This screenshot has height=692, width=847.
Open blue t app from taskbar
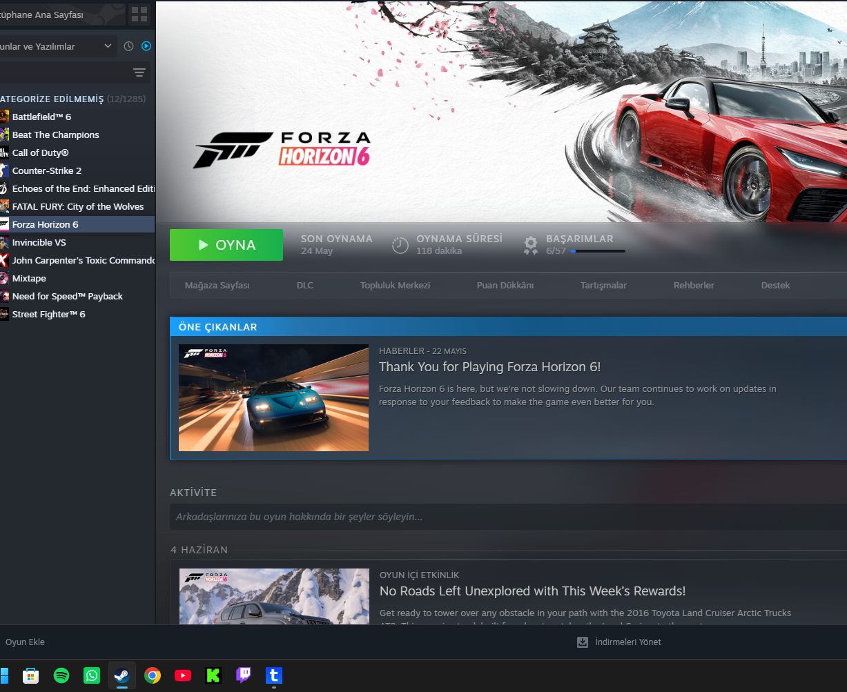pyautogui.click(x=274, y=675)
